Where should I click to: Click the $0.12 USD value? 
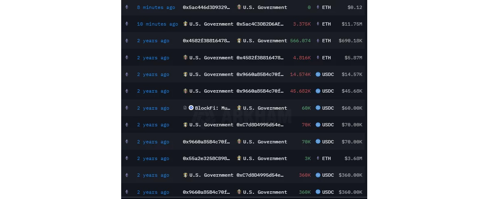(x=355, y=7)
